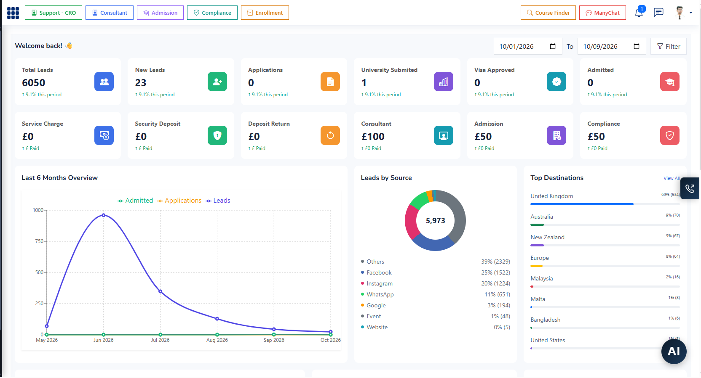Click the Deposit Return refresh icon
Viewport: 701px width, 378px height.
coord(330,135)
